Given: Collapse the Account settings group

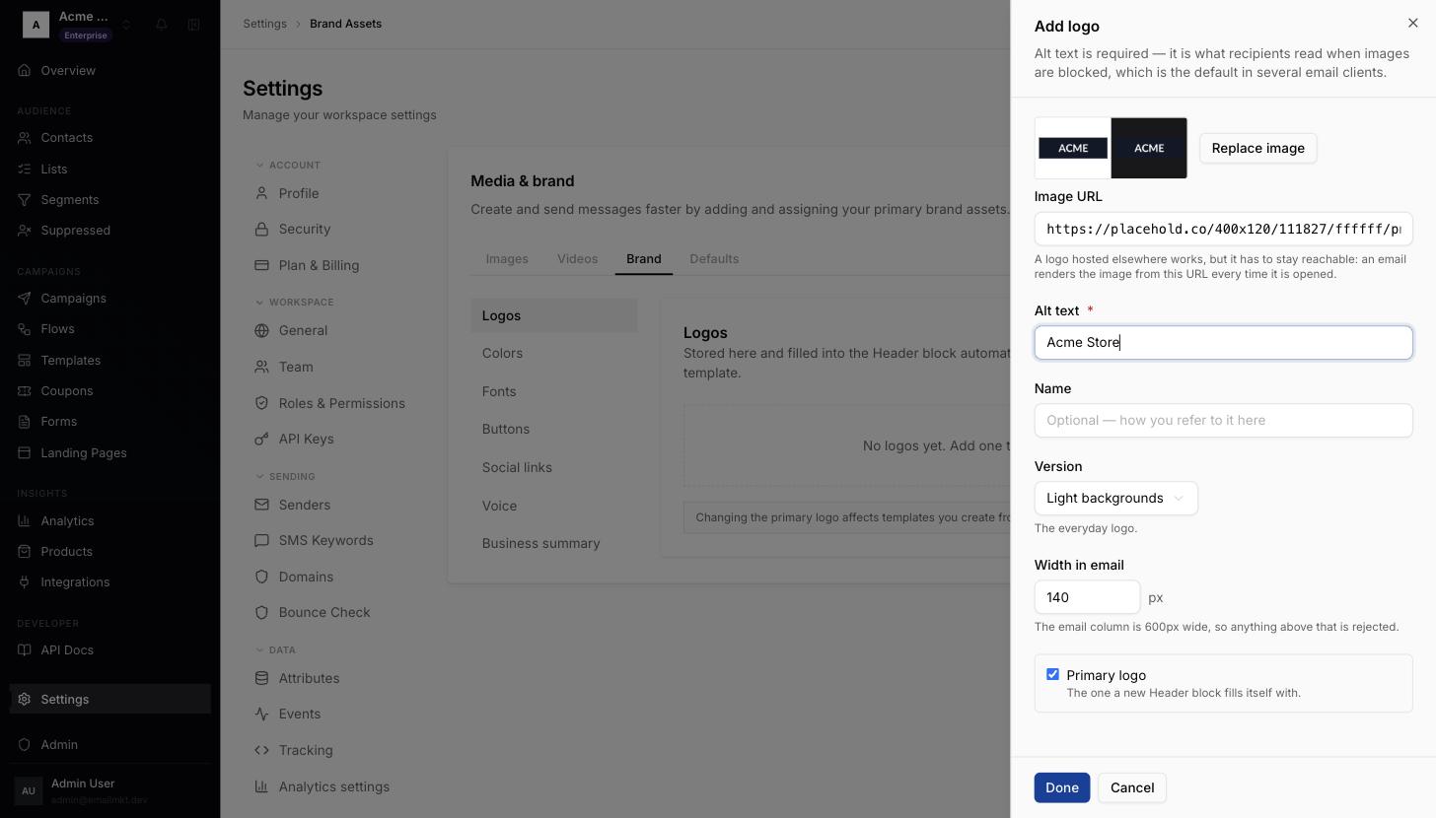Looking at the screenshot, I should 288,166.
